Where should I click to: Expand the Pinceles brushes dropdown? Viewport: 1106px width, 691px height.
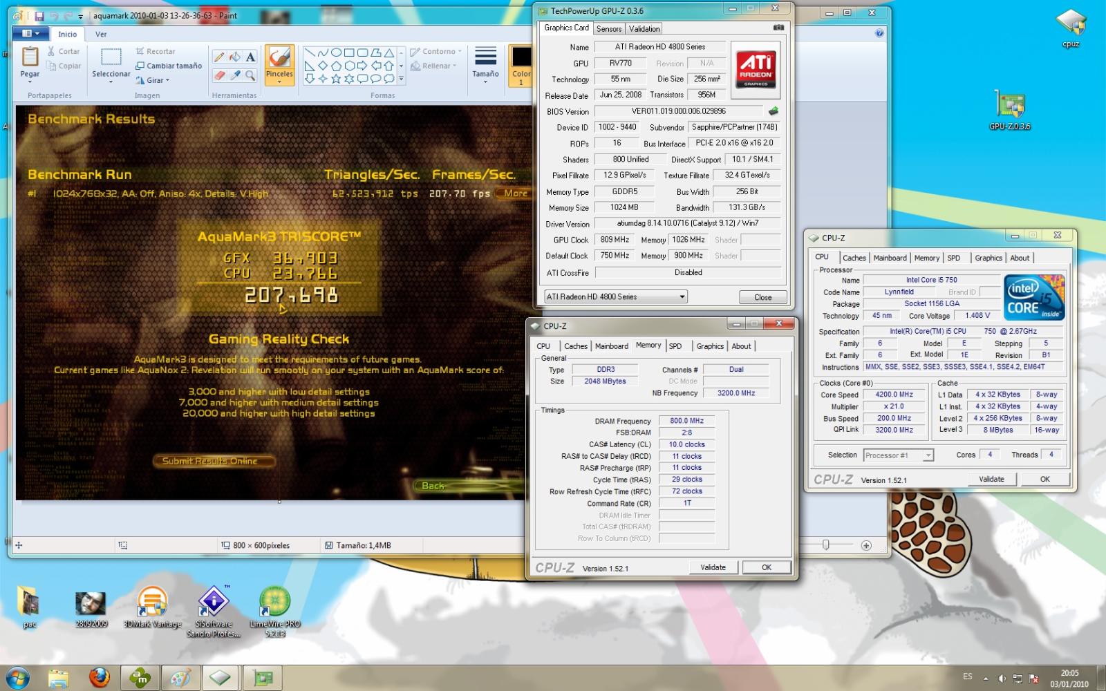[x=279, y=82]
